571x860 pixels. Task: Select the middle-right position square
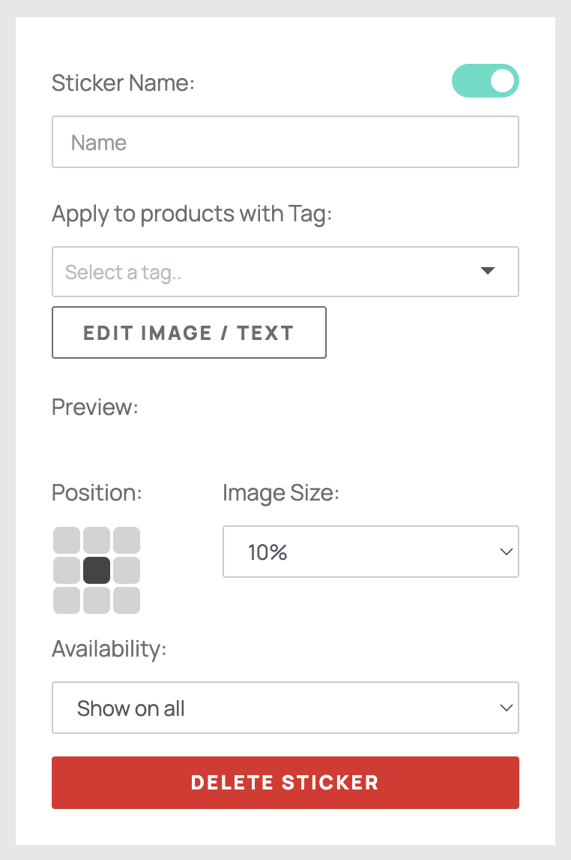point(127,570)
